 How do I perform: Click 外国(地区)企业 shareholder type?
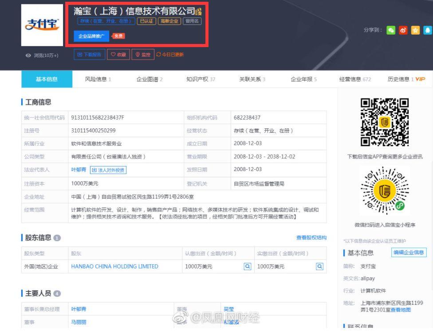41,267
